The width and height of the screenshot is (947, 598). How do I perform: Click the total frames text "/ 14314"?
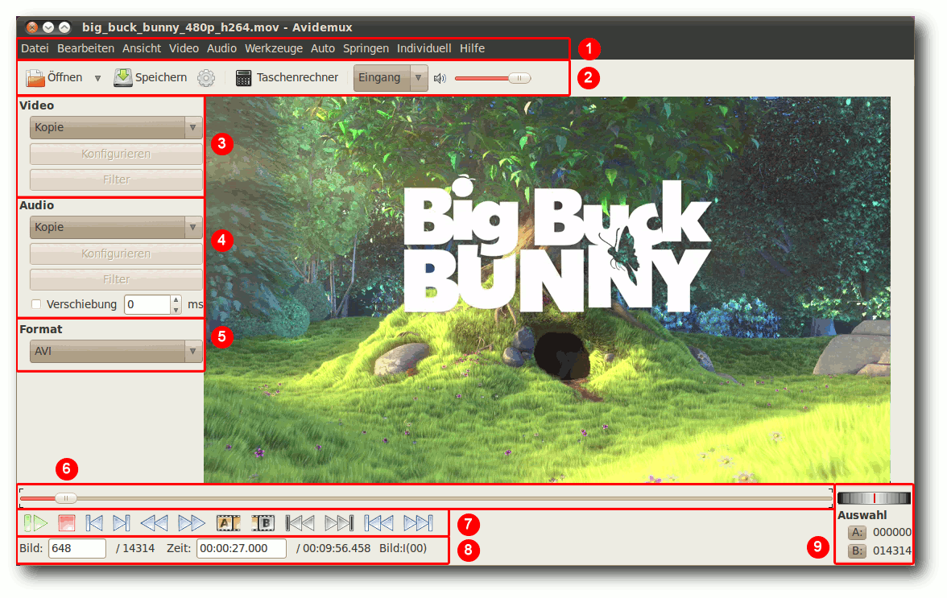[x=135, y=549]
